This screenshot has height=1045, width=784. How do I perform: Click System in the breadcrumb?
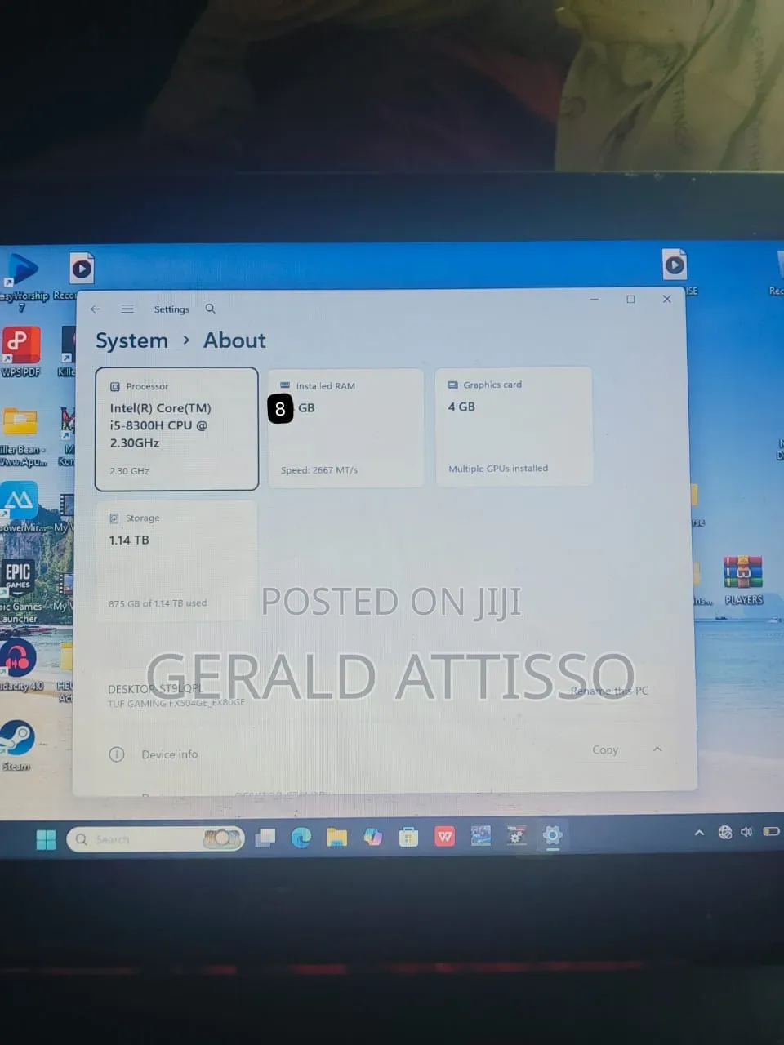(x=131, y=340)
